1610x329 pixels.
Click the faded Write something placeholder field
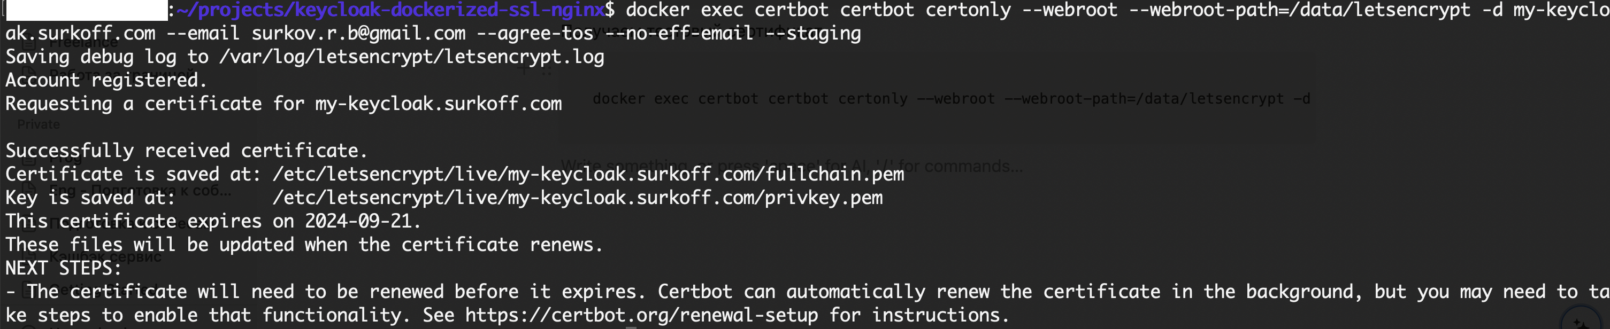(x=791, y=166)
